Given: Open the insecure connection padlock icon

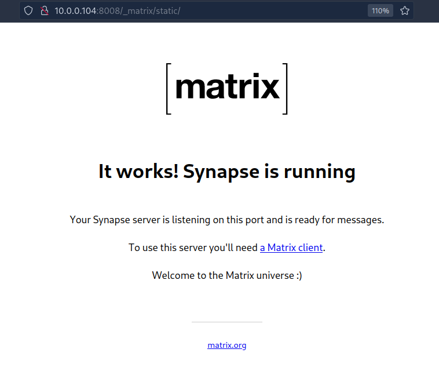Looking at the screenshot, I should (44, 10).
